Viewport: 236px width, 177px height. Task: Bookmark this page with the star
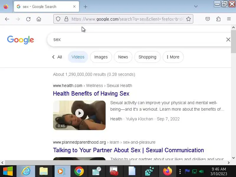click(189, 19)
